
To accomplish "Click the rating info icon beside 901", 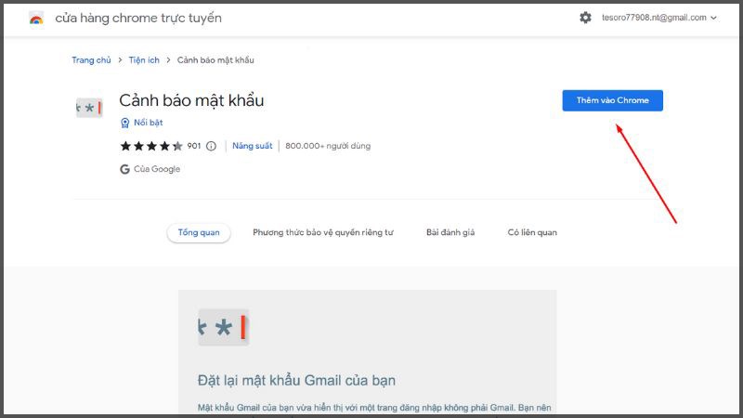I will click(212, 146).
